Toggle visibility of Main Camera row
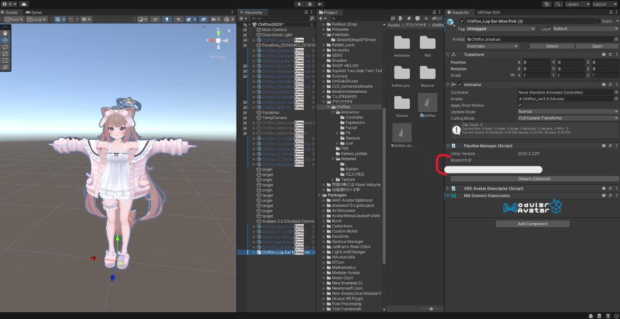The image size is (620, 319). pos(245,30)
